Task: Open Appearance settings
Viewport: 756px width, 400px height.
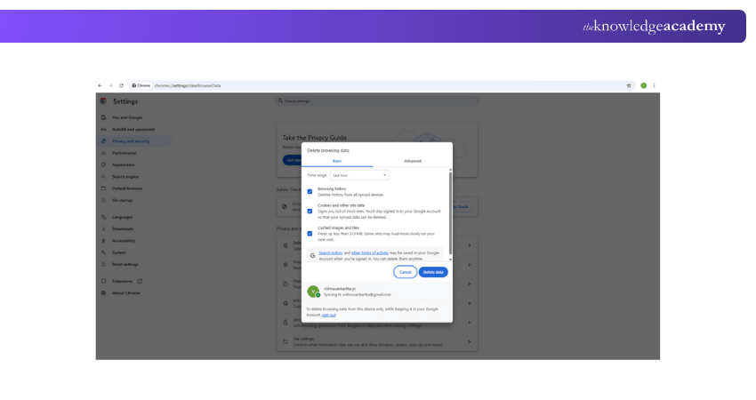Action: coord(124,164)
